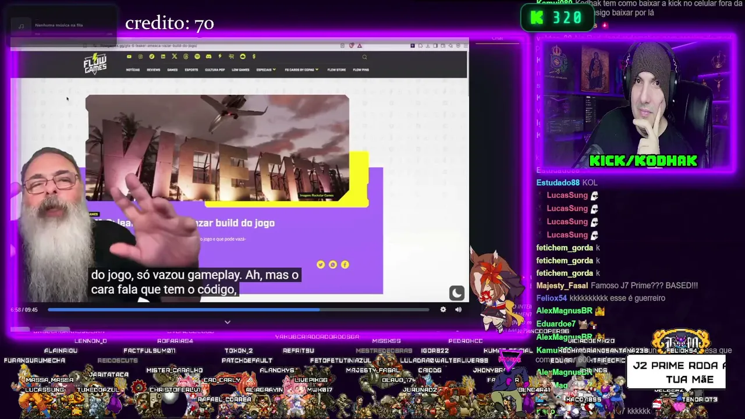Click Estudado88 username in chat
745x419 pixels.
[558, 183]
